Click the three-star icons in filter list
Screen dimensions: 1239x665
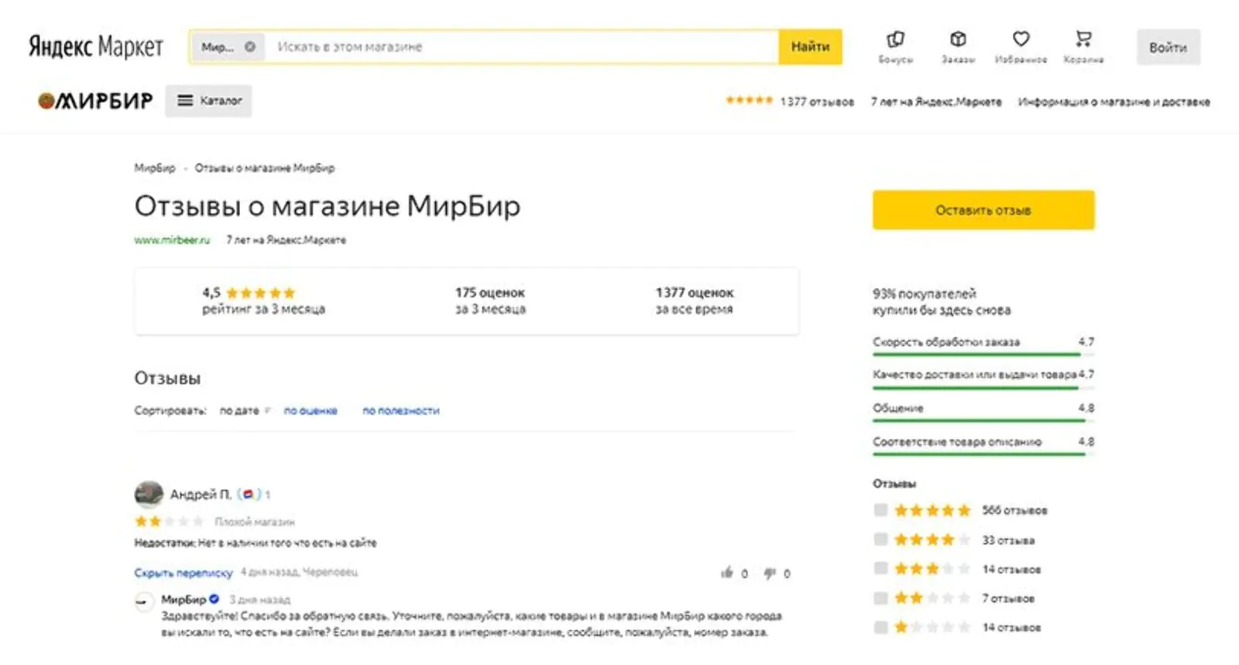tap(932, 569)
